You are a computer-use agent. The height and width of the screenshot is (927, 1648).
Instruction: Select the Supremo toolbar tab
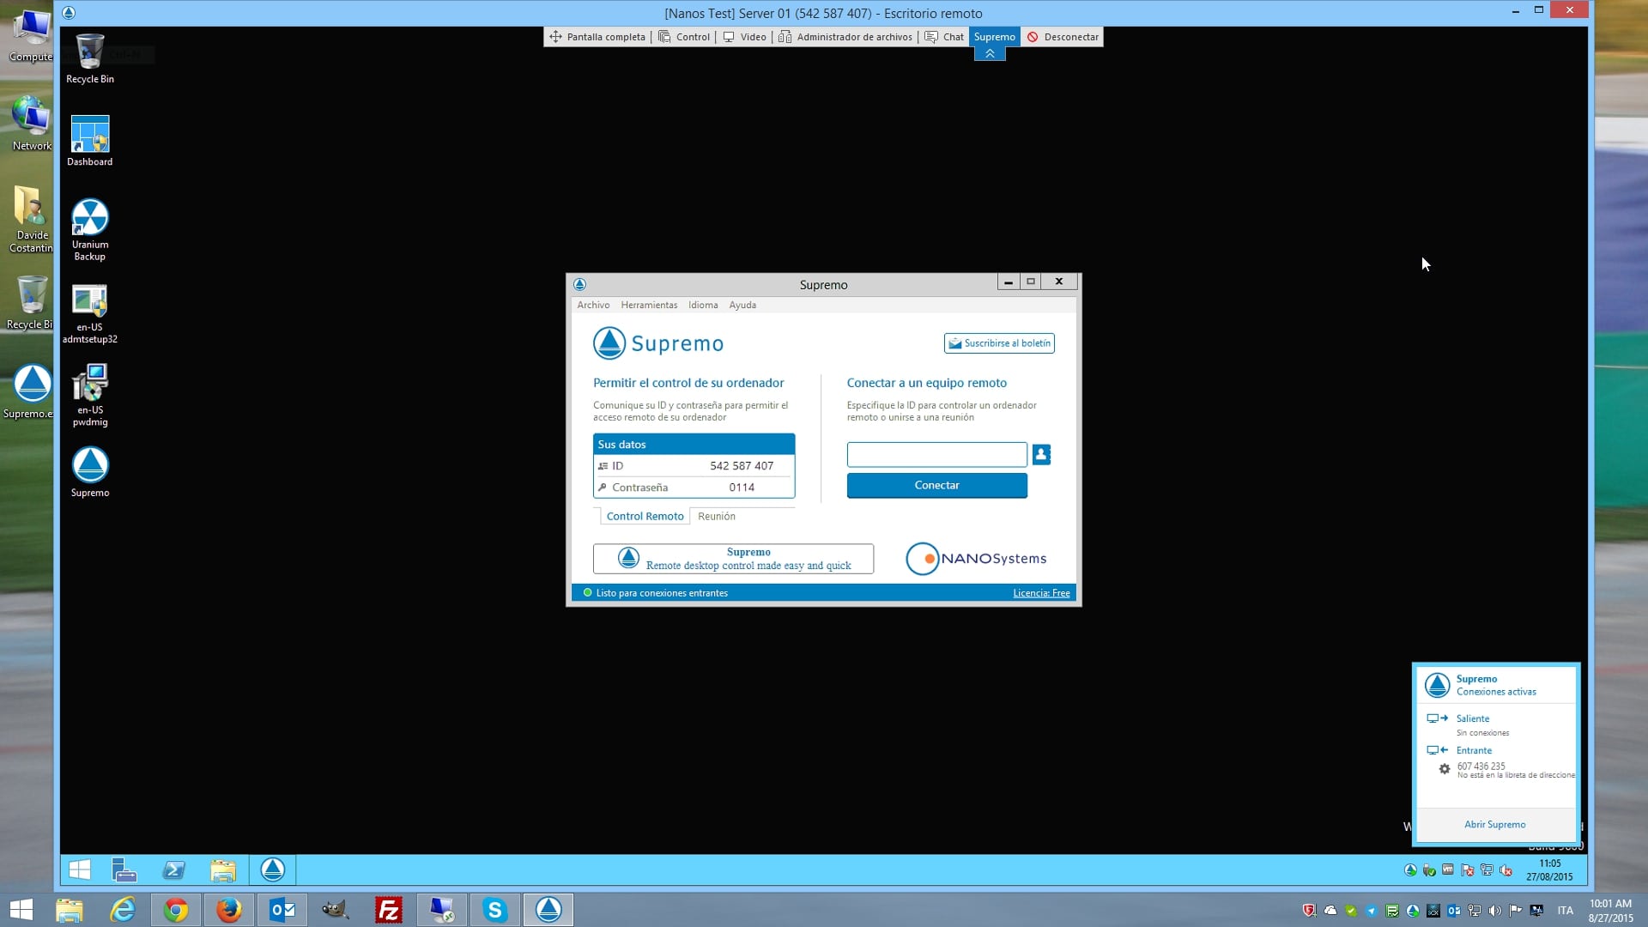click(994, 37)
